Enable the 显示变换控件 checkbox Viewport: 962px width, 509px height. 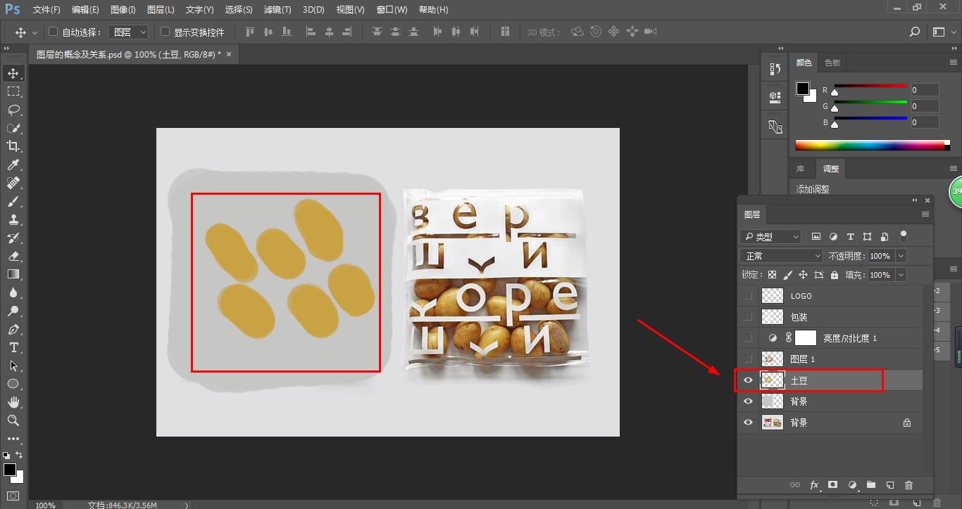click(x=165, y=32)
